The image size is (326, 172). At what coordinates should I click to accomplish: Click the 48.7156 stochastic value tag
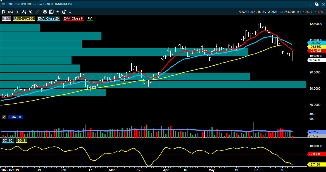316,164
